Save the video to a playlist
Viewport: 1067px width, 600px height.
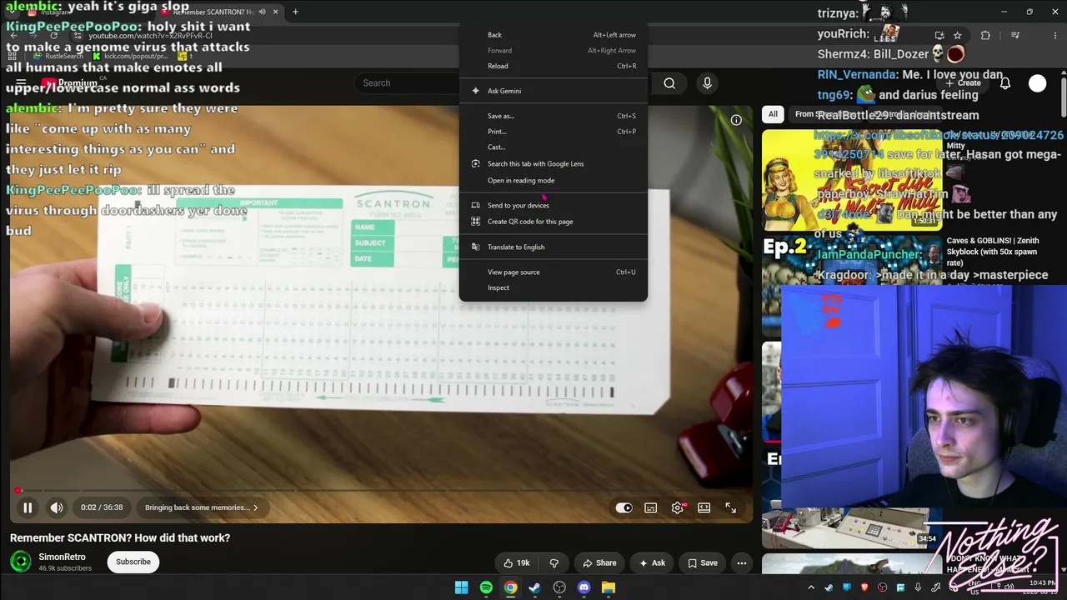tap(702, 563)
